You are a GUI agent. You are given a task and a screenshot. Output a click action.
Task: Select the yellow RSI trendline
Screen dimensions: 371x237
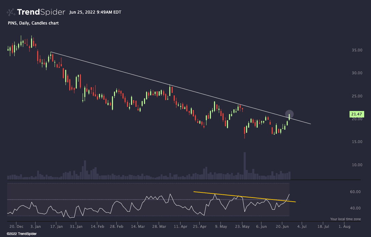pos(239,197)
